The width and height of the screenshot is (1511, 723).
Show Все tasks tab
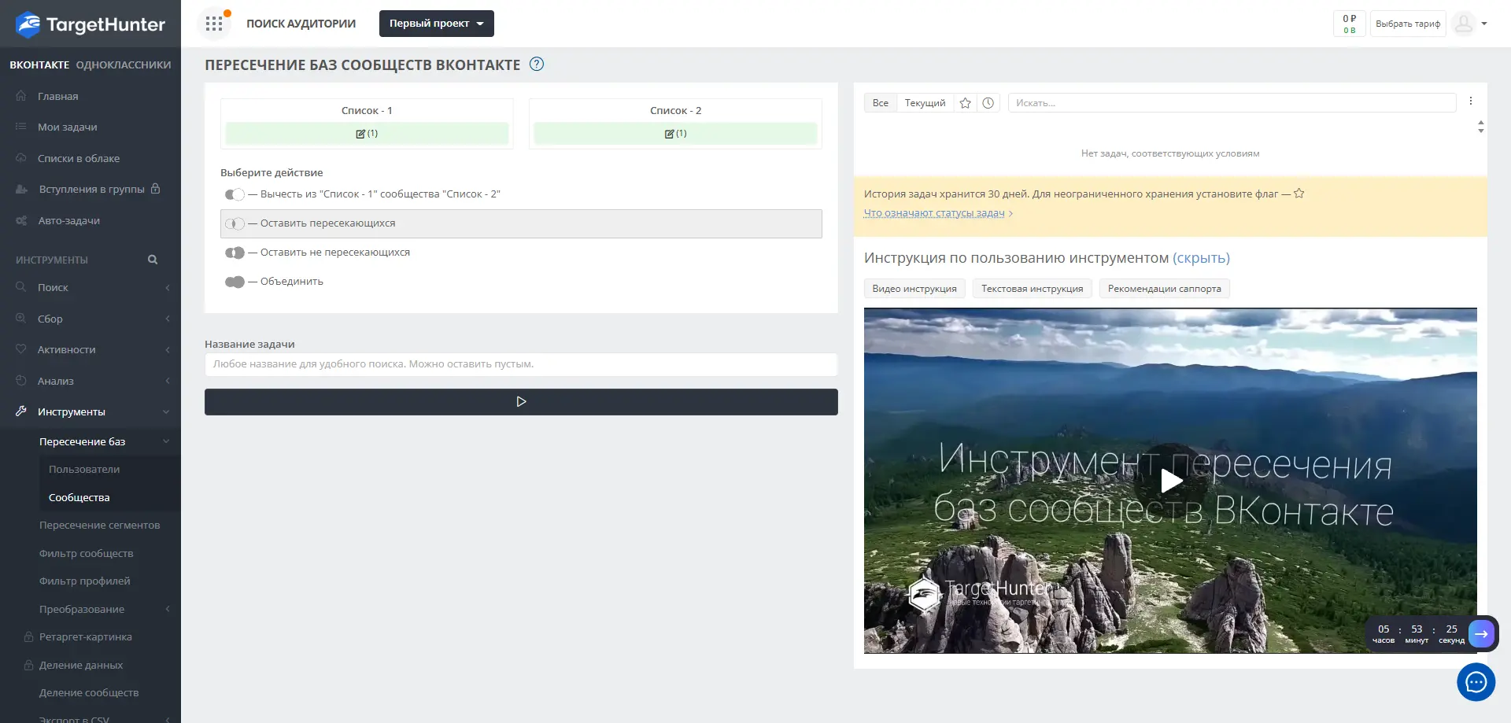881,103
